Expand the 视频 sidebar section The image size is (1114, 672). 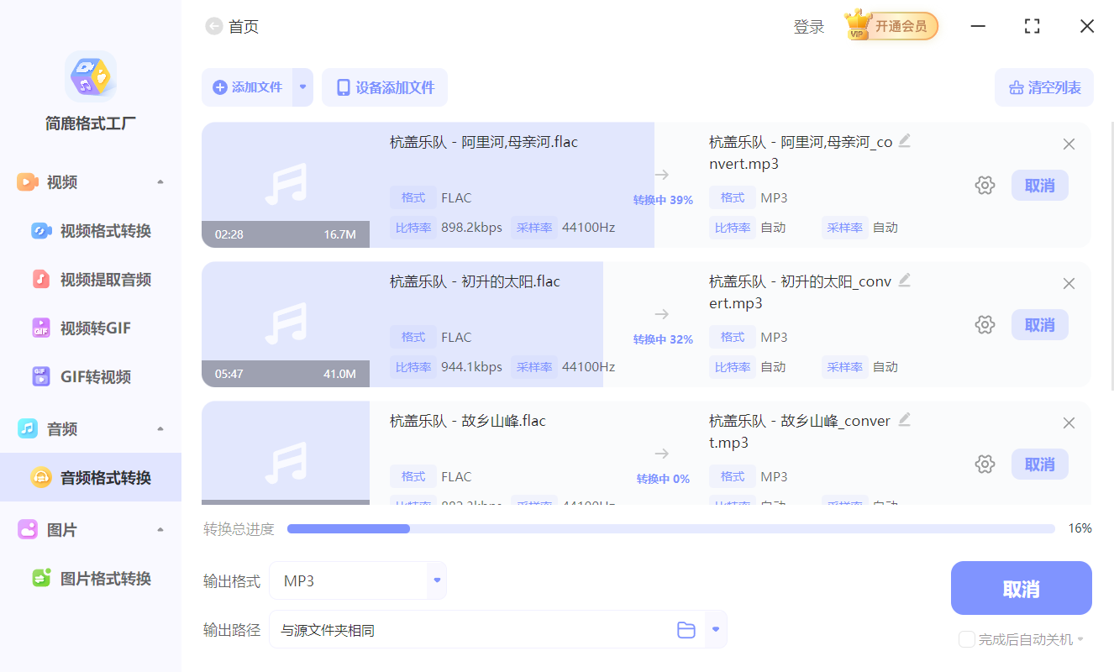[x=160, y=181]
